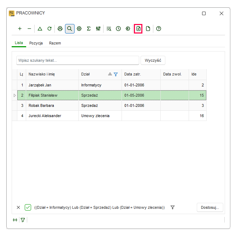The height and width of the screenshot is (237, 236).
Task: Click the Wyczyść button
Action: pyautogui.click(x=153, y=60)
